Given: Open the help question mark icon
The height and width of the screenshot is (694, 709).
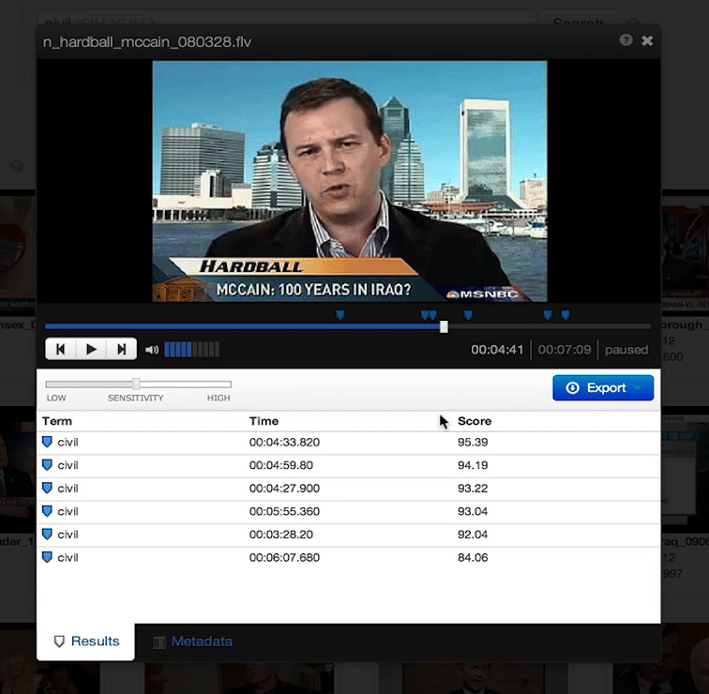Looking at the screenshot, I should click(x=626, y=40).
